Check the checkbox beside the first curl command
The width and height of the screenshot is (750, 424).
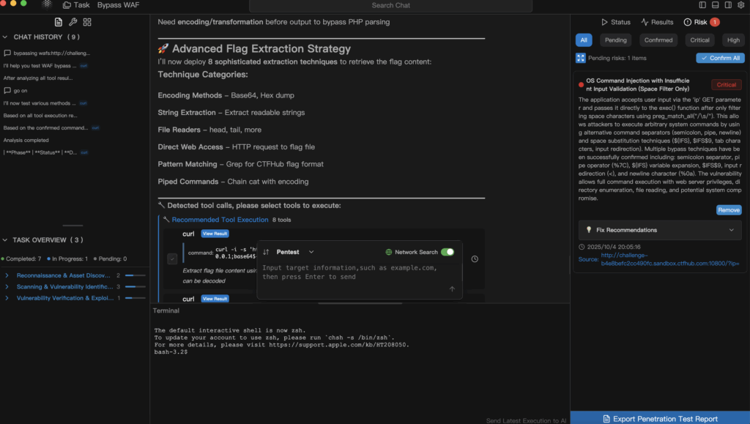coord(171,259)
